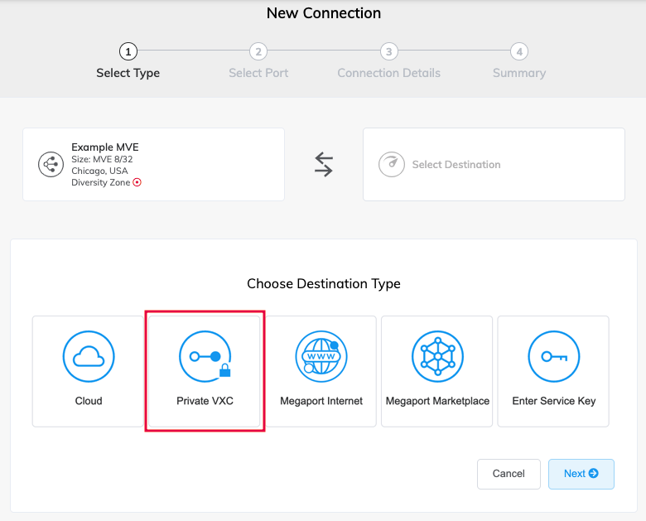Click the Enter Service Key icon

point(553,357)
